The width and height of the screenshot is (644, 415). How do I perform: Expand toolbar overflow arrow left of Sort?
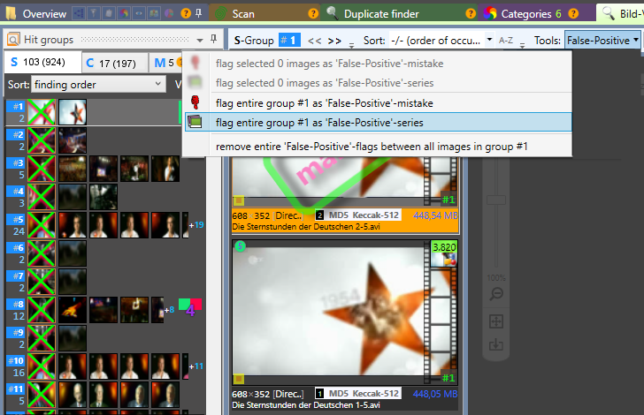(x=351, y=46)
